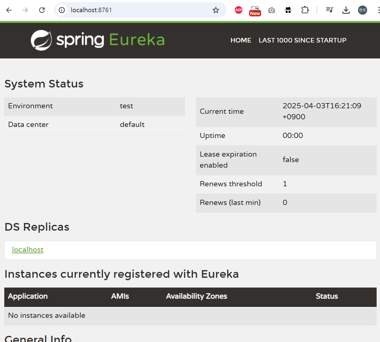Reload the Eureka page
380x342 pixels.
click(42, 10)
